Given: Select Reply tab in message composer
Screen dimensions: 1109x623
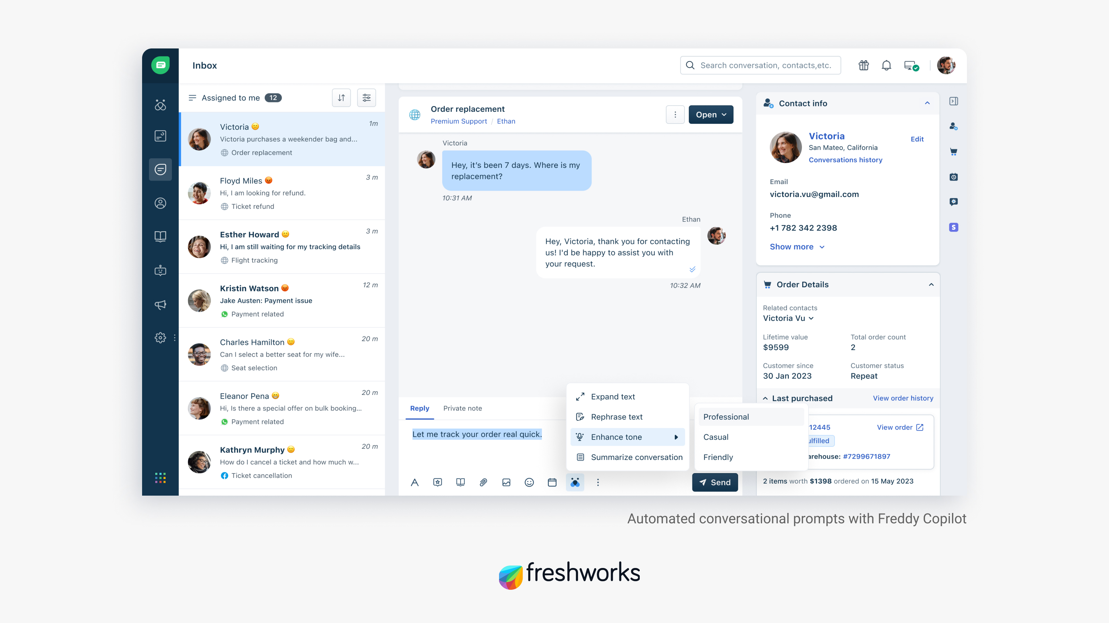Looking at the screenshot, I should [419, 408].
